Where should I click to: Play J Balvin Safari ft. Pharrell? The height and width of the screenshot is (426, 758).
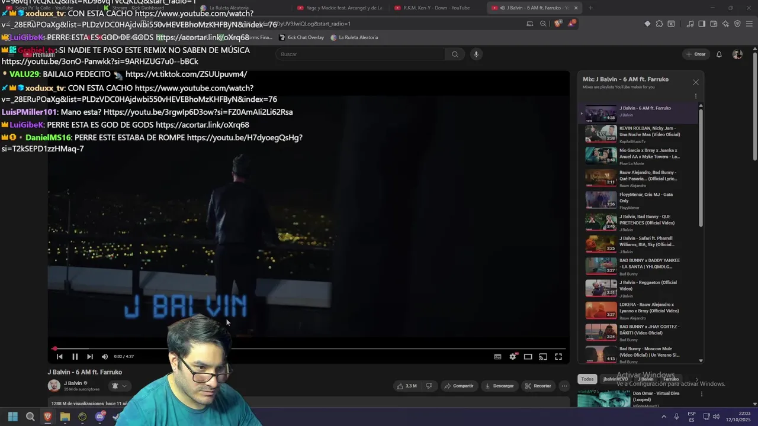640,244
